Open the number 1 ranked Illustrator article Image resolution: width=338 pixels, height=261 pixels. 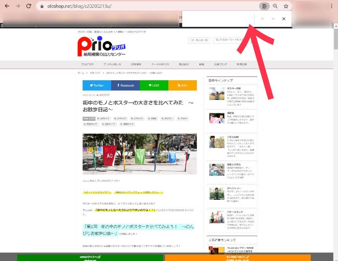239,249
